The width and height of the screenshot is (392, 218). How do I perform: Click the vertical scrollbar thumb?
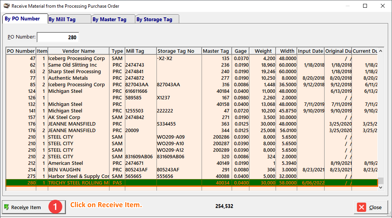(380, 181)
